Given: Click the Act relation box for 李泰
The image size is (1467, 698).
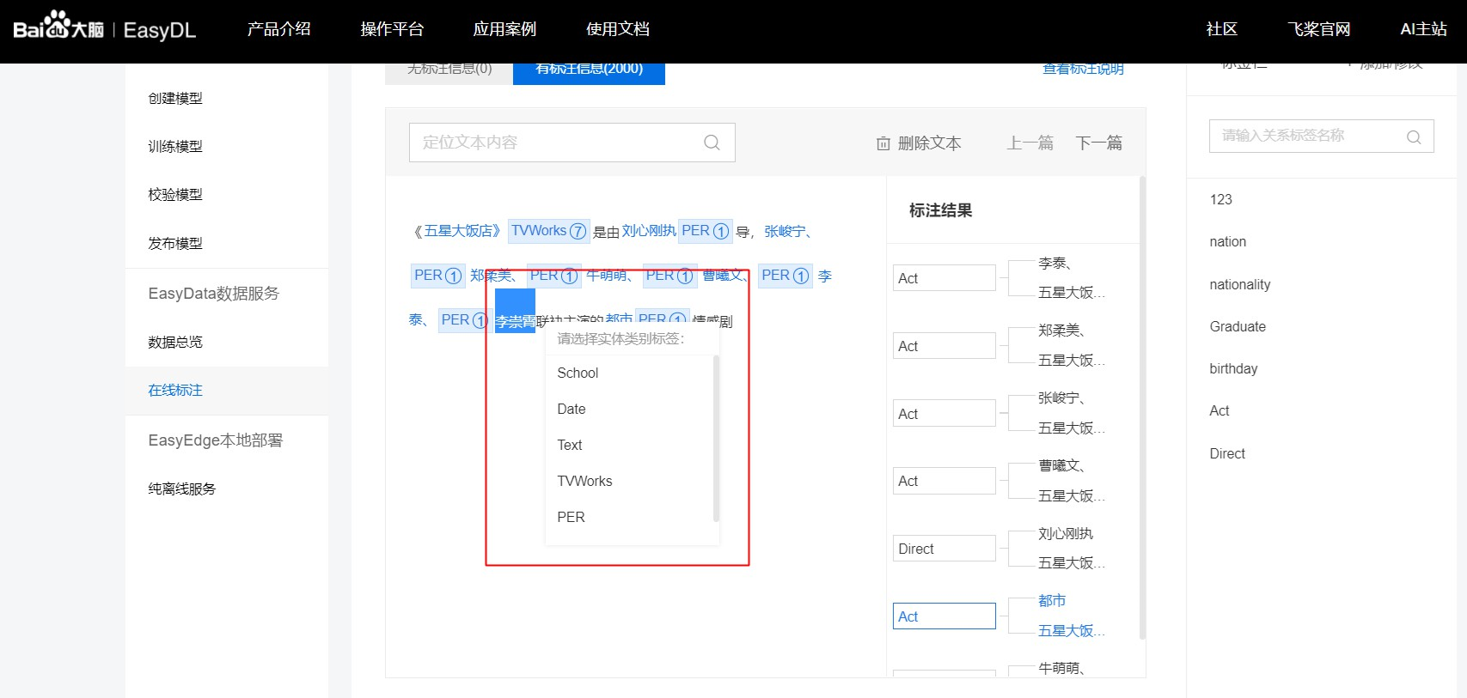Looking at the screenshot, I should [944, 278].
